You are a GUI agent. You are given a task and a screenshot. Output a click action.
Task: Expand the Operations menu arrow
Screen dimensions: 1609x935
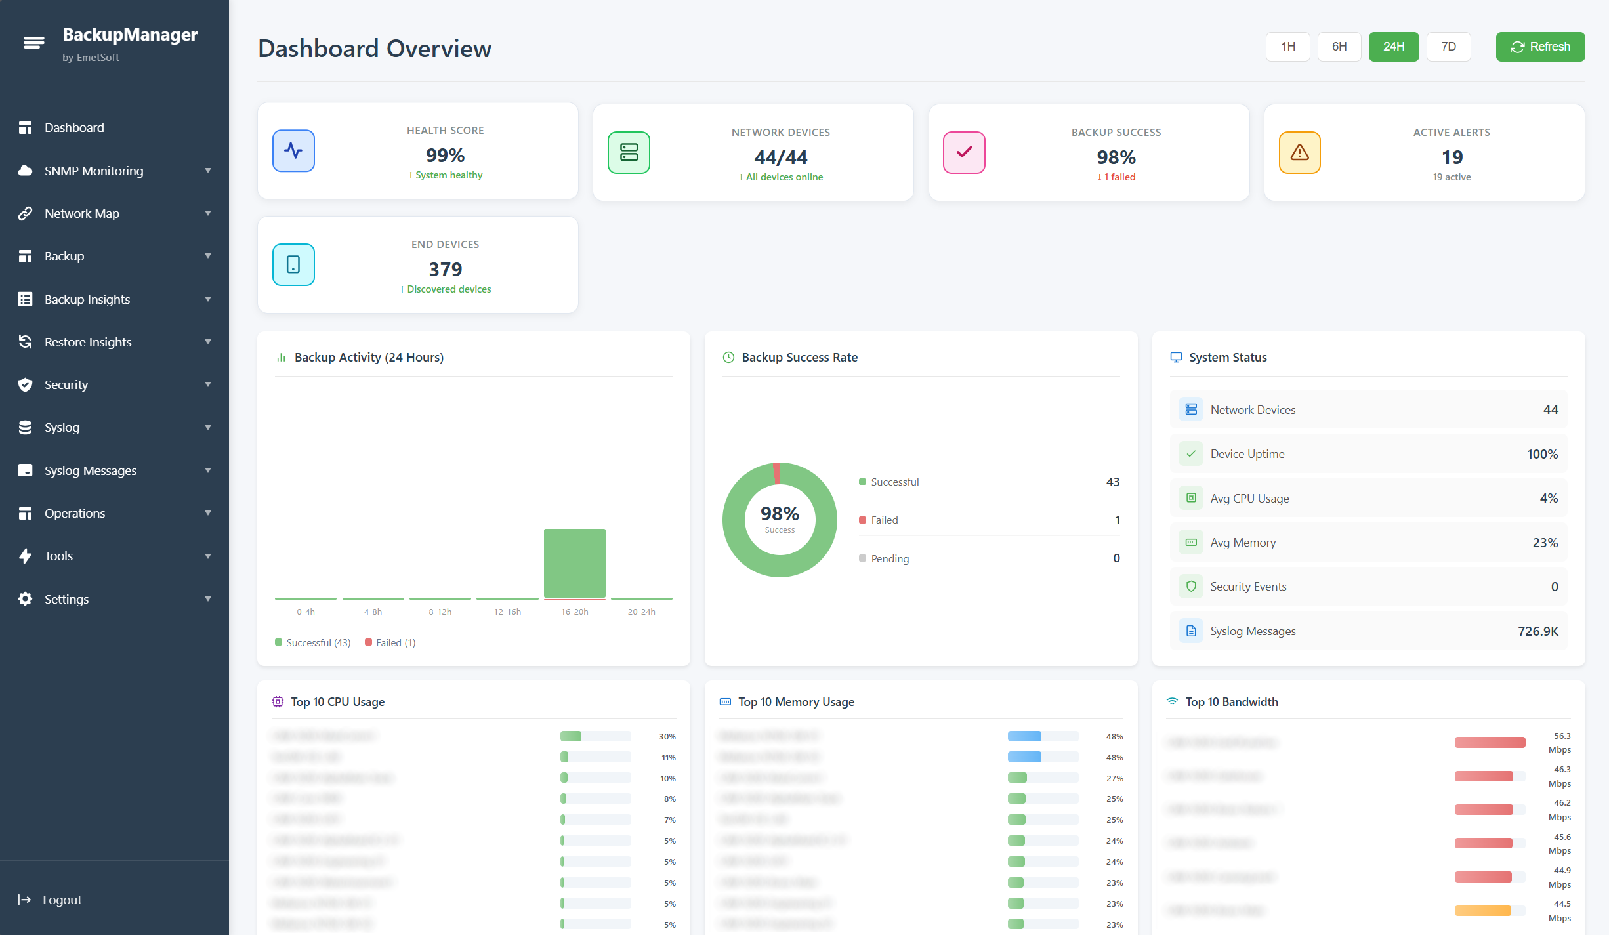click(x=208, y=513)
